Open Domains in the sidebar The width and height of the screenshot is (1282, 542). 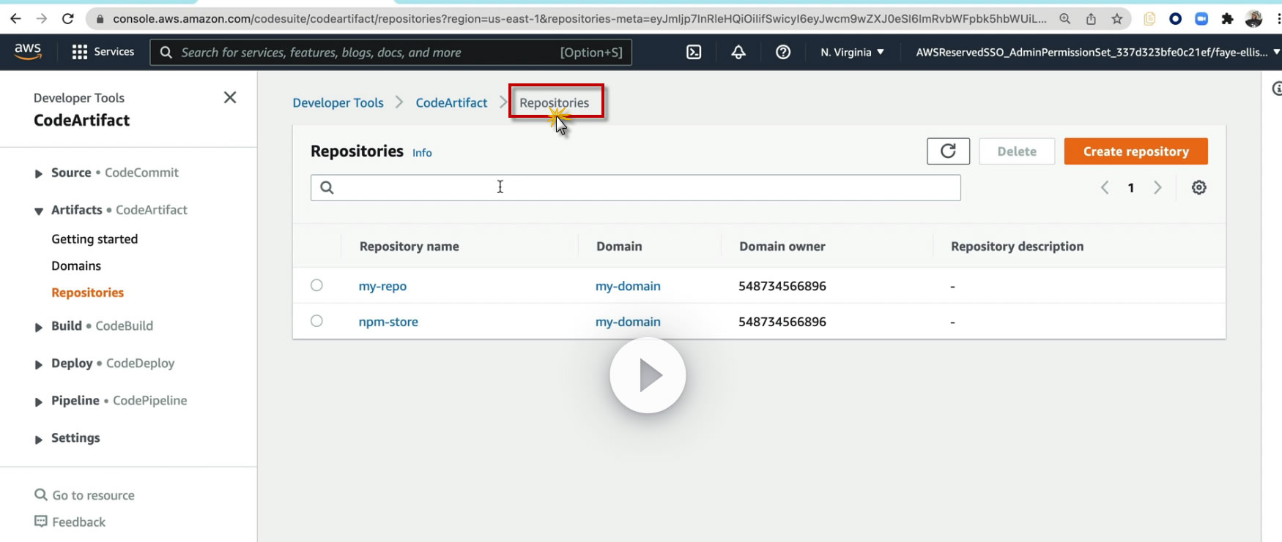(x=76, y=266)
